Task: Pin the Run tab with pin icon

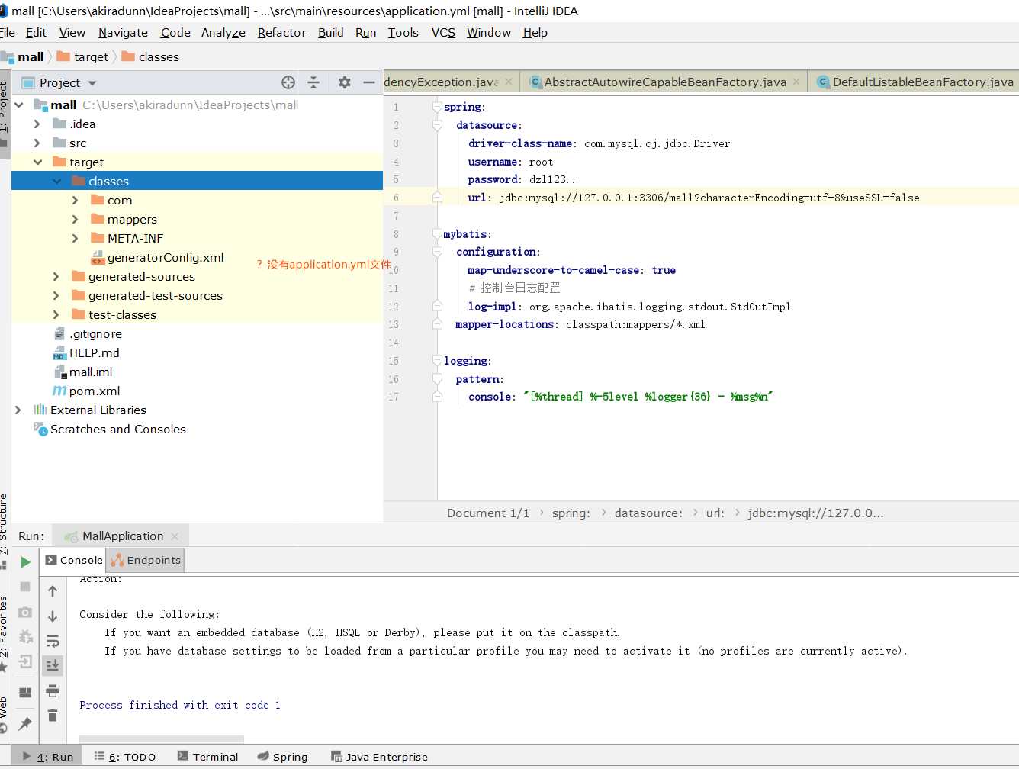Action: 25,722
